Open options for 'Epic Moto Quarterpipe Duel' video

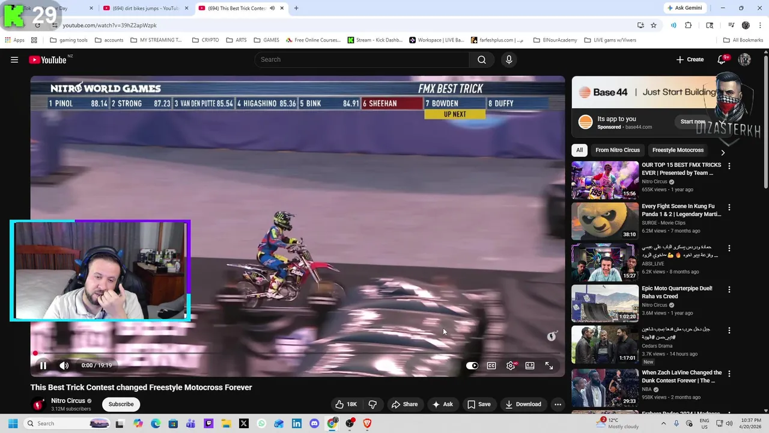(729, 289)
